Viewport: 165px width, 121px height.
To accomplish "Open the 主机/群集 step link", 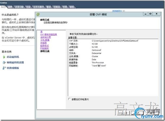I will 45,40.
